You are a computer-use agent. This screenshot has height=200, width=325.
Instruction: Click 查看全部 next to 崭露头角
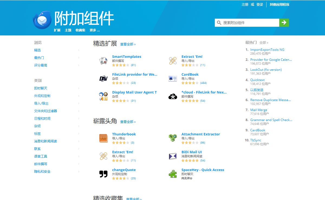tap(128, 122)
